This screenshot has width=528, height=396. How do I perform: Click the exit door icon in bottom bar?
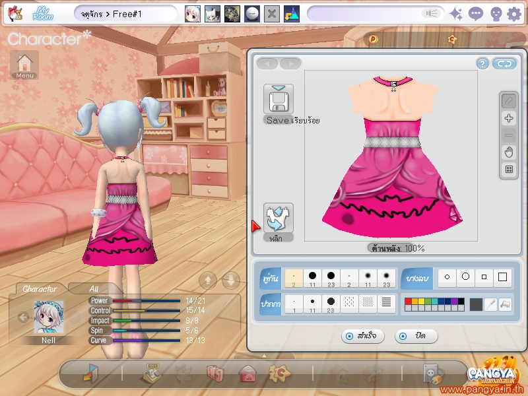pos(90,373)
